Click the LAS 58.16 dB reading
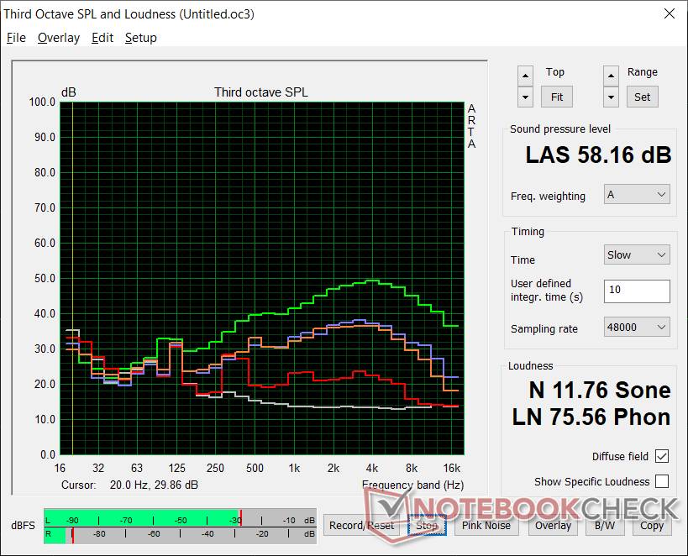Screen dimensions: 688x556 click(598, 155)
